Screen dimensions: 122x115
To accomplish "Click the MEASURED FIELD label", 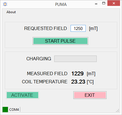I will [x=47, y=73].
